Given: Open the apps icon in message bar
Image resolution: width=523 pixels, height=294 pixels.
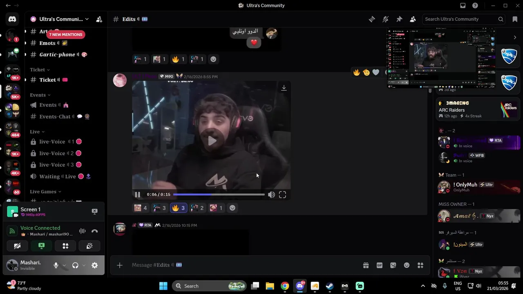Looking at the screenshot, I should (x=420, y=265).
